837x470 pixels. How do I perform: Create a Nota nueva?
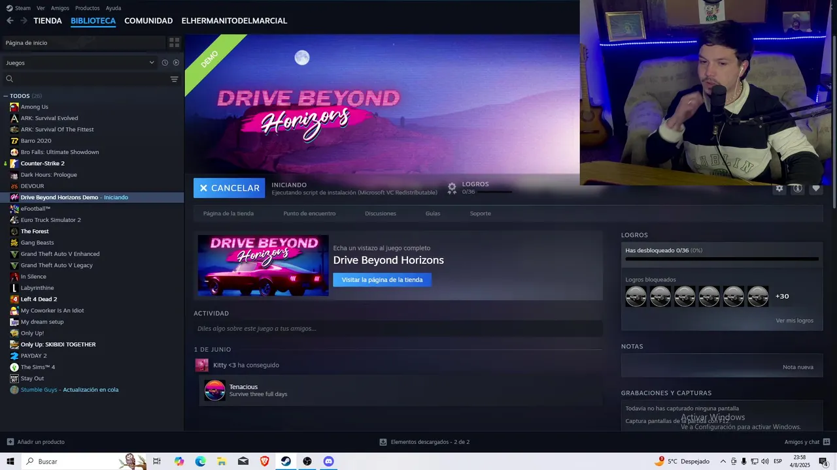(x=798, y=367)
